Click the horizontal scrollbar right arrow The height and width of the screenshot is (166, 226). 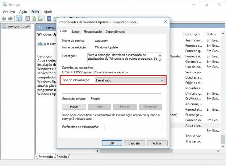click(x=218, y=151)
